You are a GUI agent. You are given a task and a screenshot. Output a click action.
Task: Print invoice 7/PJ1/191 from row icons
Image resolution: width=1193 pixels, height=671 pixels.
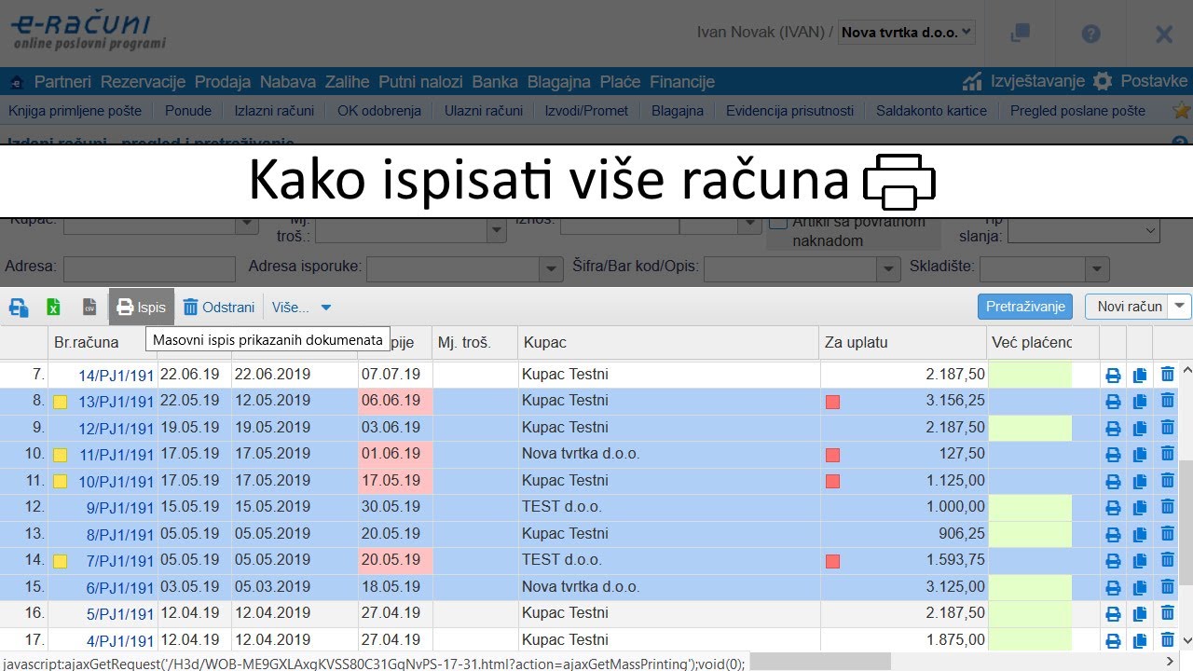1113,560
